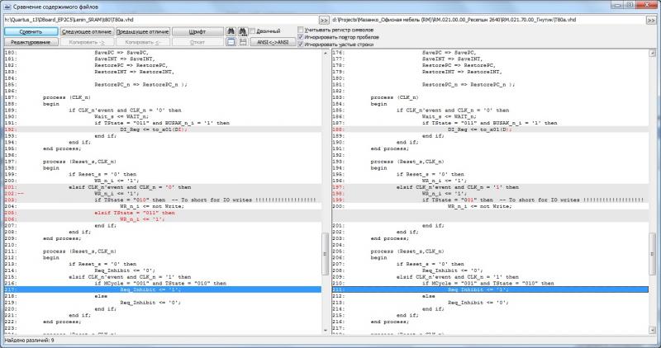Click the left pane layout icon after Откат
Screen dimensions: 661x348
point(231,41)
